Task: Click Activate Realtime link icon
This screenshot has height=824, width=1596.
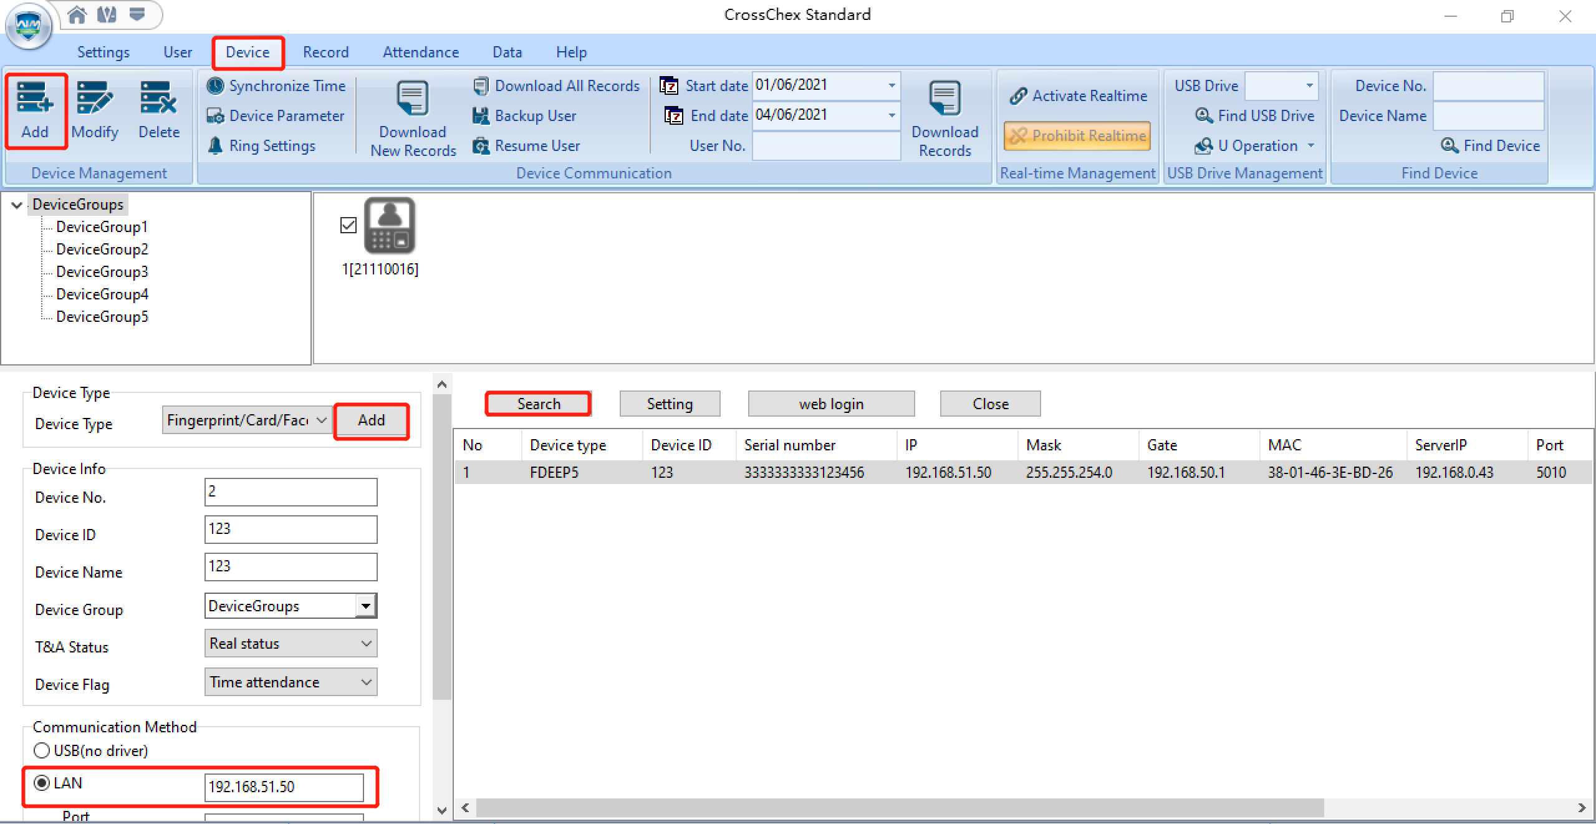Action: (x=1018, y=95)
